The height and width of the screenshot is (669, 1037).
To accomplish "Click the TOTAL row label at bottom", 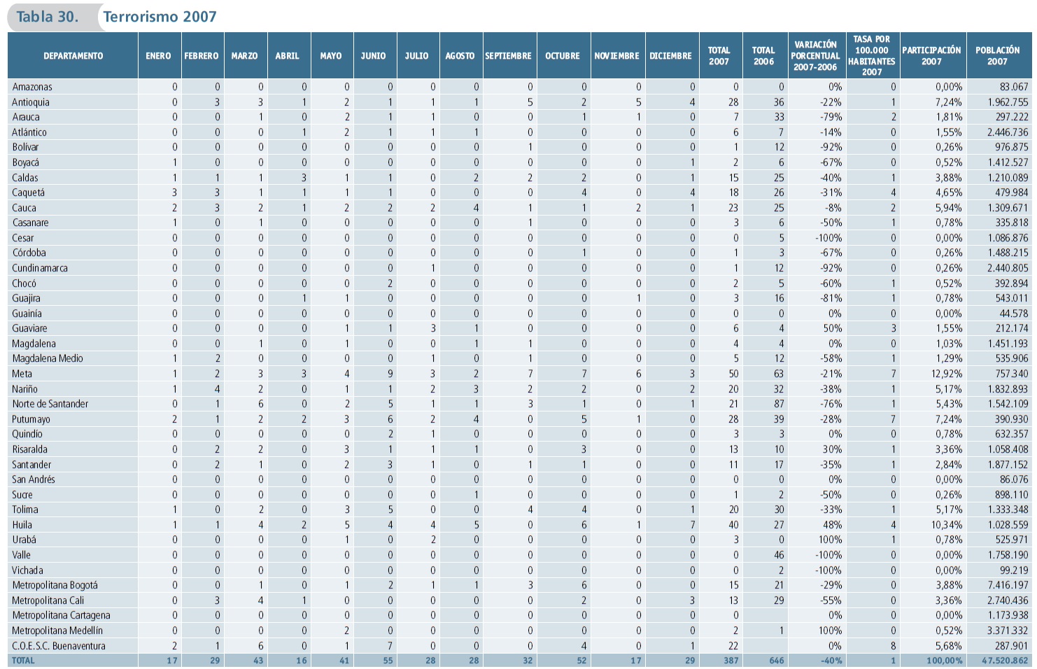I will point(23,661).
